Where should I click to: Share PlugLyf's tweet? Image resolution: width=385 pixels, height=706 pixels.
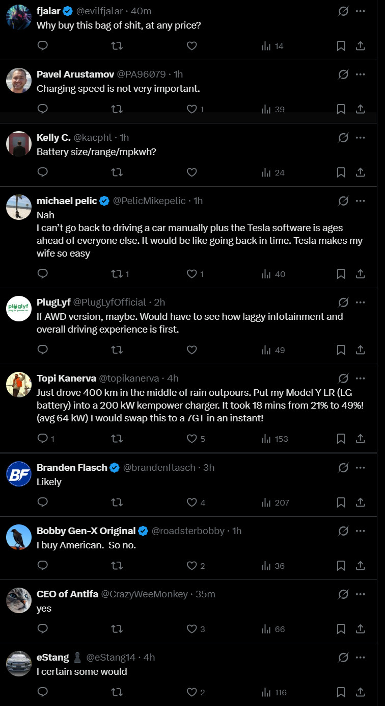coord(360,350)
